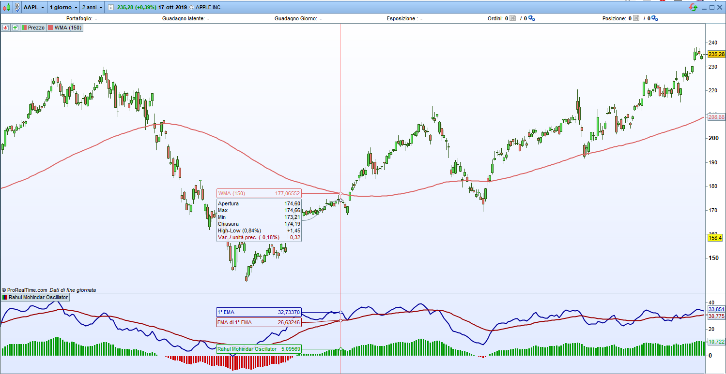Click the drawing/cursor mode pin icon
Screen dimensions: 726x374
[17, 8]
